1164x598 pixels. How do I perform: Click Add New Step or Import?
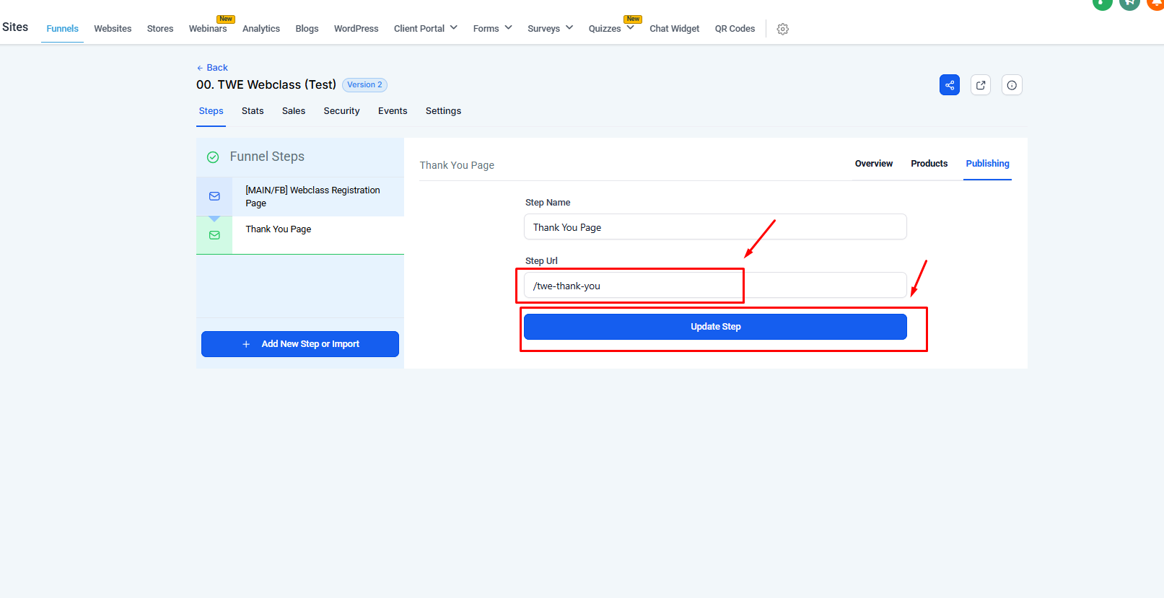pyautogui.click(x=300, y=344)
